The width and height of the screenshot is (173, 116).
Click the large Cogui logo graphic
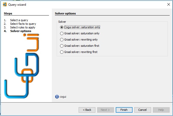coord(22,66)
